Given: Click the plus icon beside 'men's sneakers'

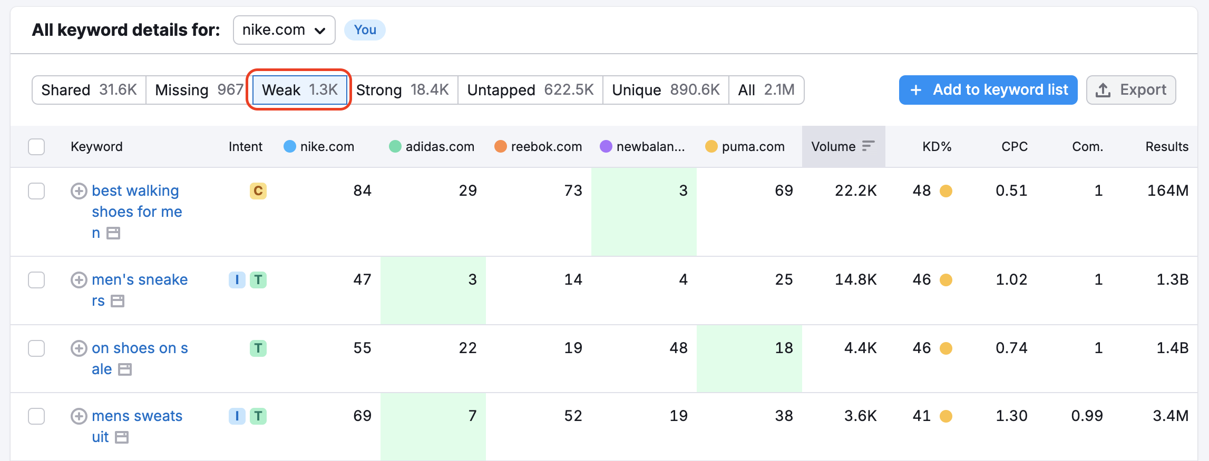Looking at the screenshot, I should [79, 280].
